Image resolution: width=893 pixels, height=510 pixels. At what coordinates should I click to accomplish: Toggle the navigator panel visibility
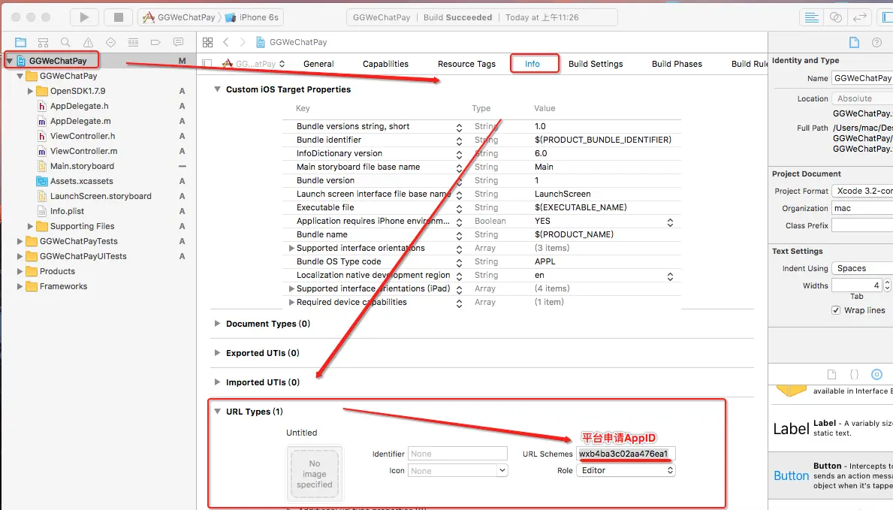tap(887, 17)
